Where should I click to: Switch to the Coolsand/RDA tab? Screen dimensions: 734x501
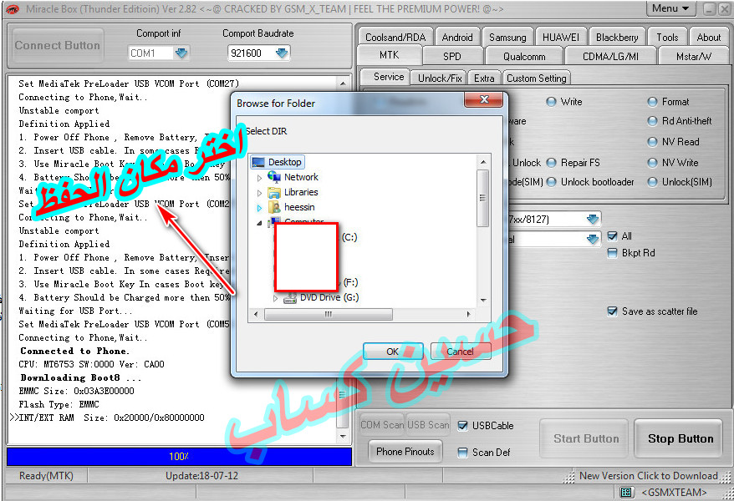(x=395, y=37)
